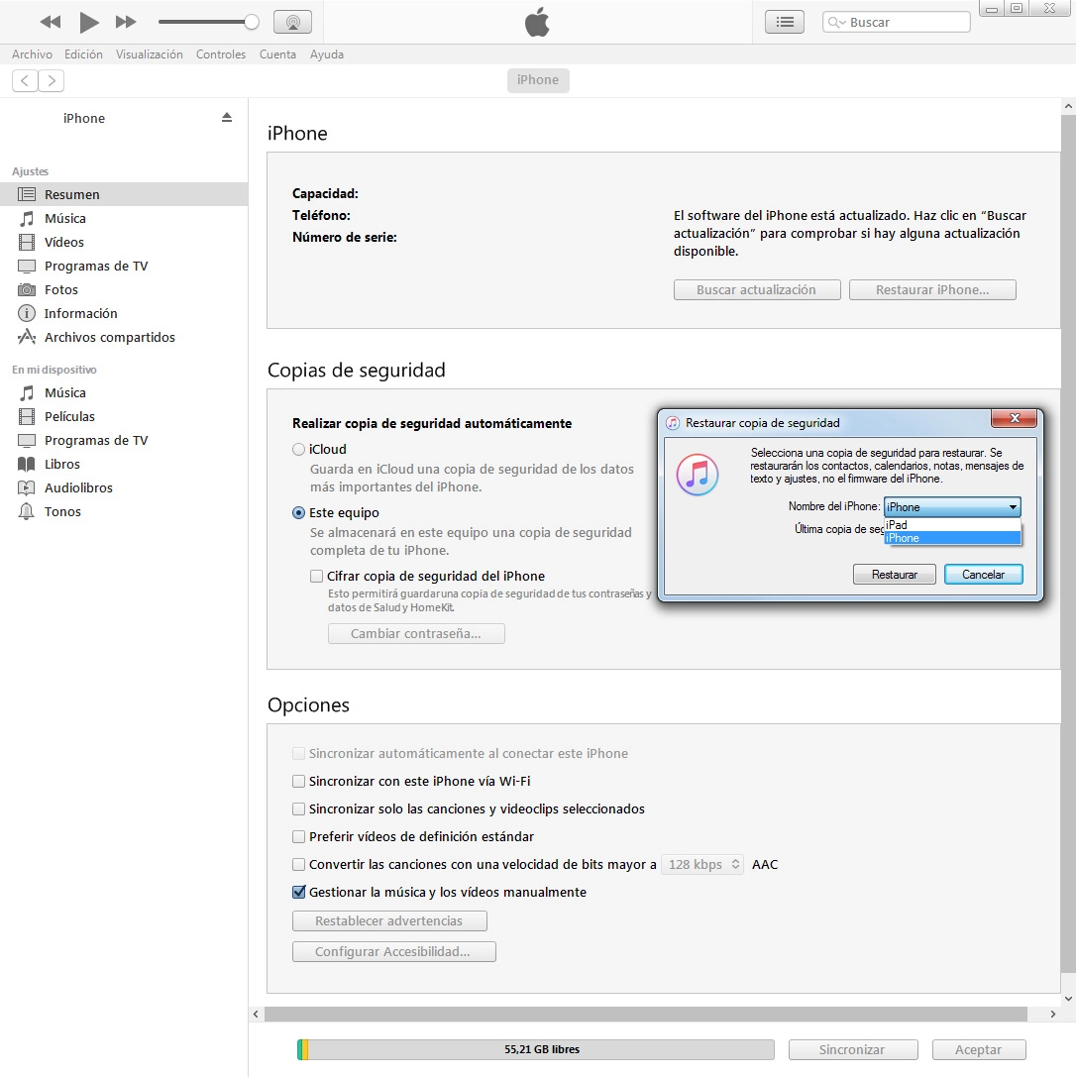
Task: Uncheck Gestionar la música y los vídeos manualmente
Action: [x=299, y=892]
